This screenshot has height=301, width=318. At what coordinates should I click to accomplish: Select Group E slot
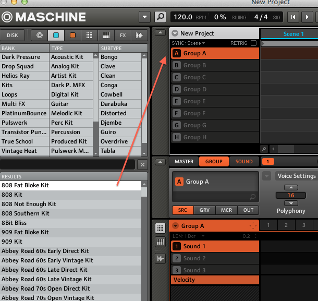tap(215, 101)
